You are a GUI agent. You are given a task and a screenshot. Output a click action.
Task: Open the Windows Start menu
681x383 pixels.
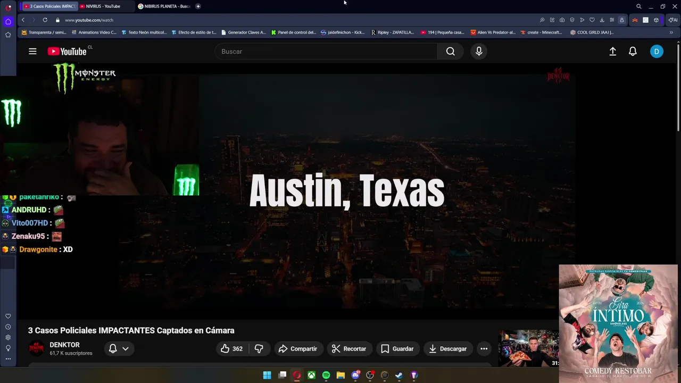pyautogui.click(x=267, y=375)
